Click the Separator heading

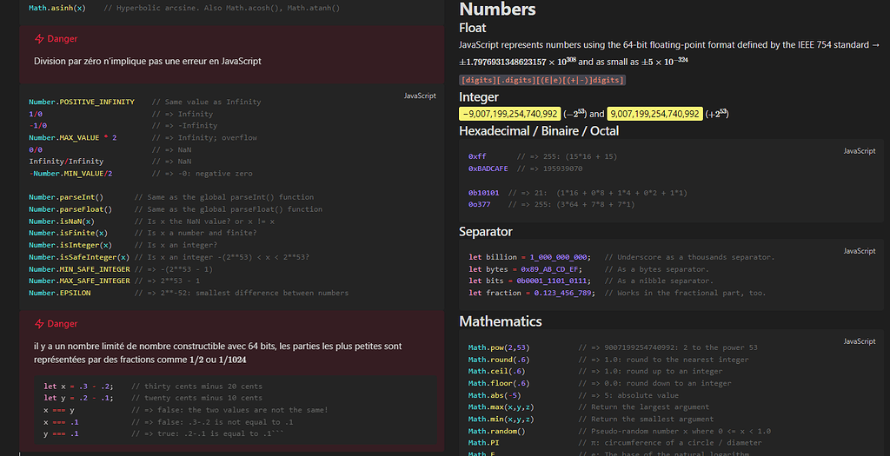pyautogui.click(x=486, y=232)
